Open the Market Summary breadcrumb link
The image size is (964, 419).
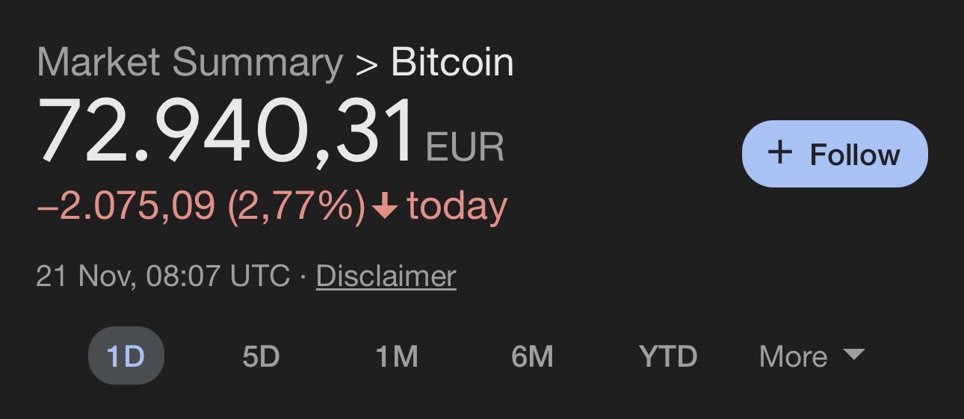(x=190, y=63)
